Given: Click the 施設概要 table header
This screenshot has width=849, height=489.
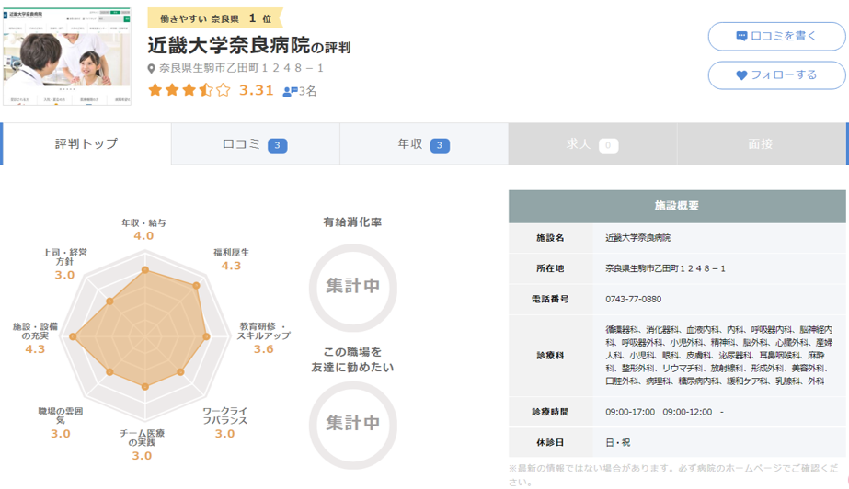Looking at the screenshot, I should [x=677, y=206].
